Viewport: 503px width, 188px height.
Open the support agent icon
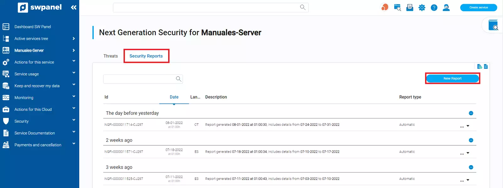point(446,8)
